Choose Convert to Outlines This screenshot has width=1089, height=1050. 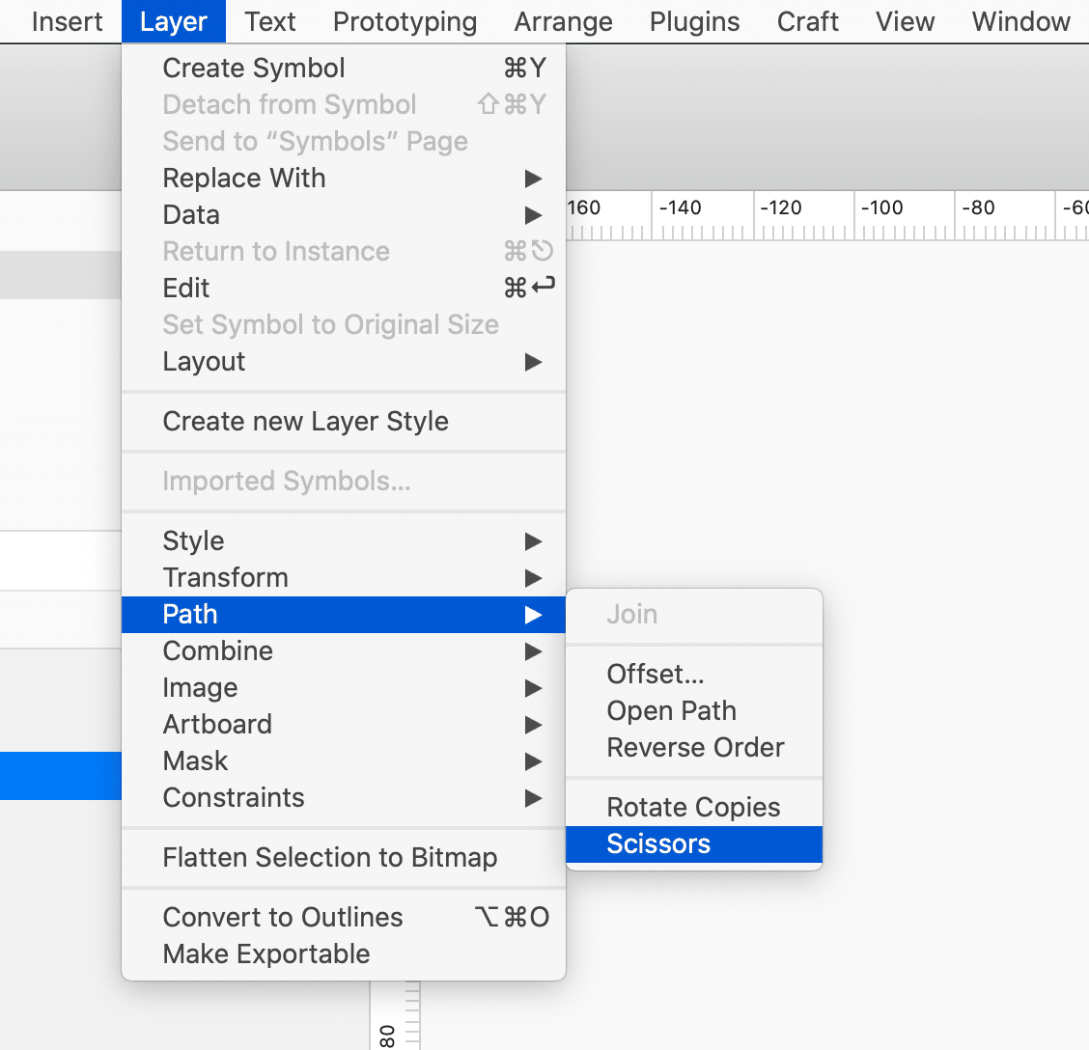click(283, 918)
